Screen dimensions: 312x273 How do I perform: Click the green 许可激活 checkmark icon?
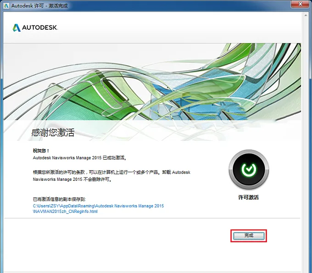[x=249, y=169]
